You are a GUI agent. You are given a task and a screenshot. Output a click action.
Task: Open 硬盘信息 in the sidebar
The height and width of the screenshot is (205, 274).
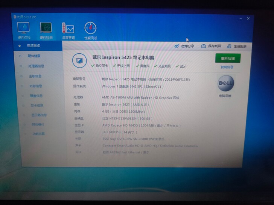click(x=37, y=96)
